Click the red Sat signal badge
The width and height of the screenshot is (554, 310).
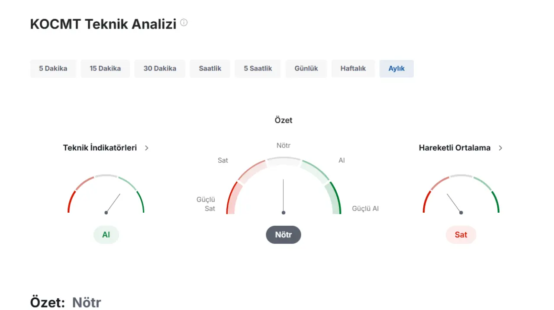(461, 235)
